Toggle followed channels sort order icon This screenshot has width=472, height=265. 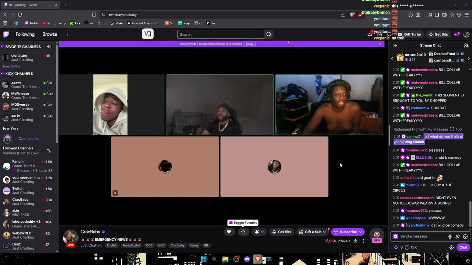pyautogui.click(x=49, y=151)
